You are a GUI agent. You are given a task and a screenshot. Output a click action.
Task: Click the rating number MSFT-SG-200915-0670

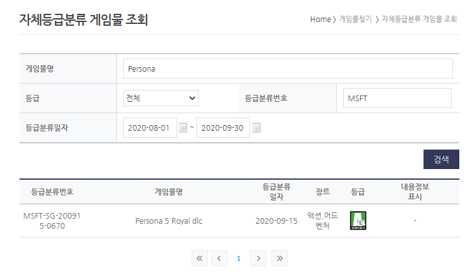[52, 221]
